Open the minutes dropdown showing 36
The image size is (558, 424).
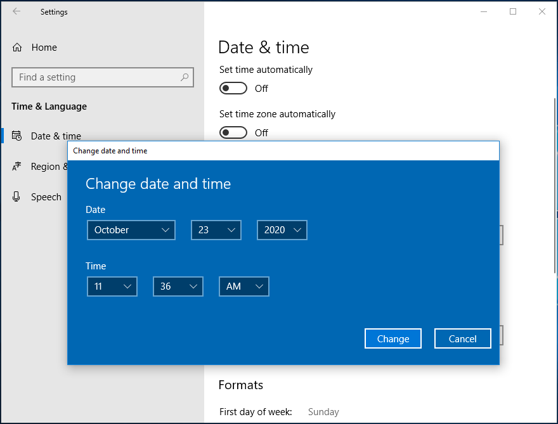pos(178,286)
